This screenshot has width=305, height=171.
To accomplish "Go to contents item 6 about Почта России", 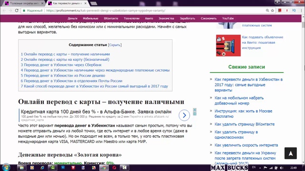I will coord(71,81).
